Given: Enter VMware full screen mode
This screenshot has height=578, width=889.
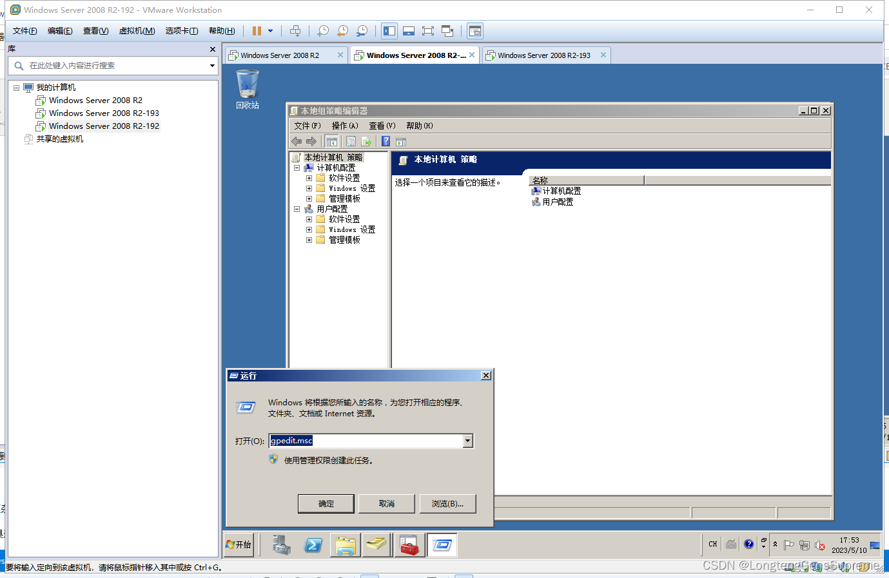Looking at the screenshot, I should point(428,31).
